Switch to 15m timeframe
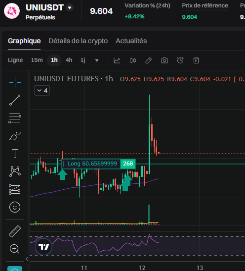 [x=37, y=60]
